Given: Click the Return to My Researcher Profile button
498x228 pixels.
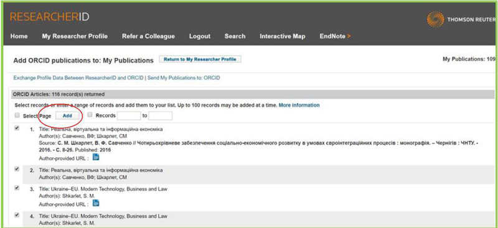Looking at the screenshot, I should (200, 59).
